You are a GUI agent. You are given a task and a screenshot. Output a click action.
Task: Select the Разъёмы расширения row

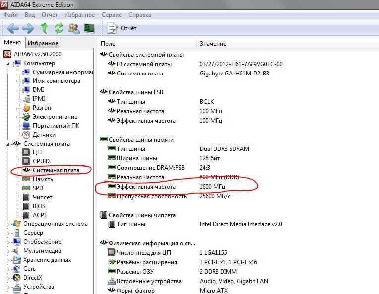click(x=182, y=262)
